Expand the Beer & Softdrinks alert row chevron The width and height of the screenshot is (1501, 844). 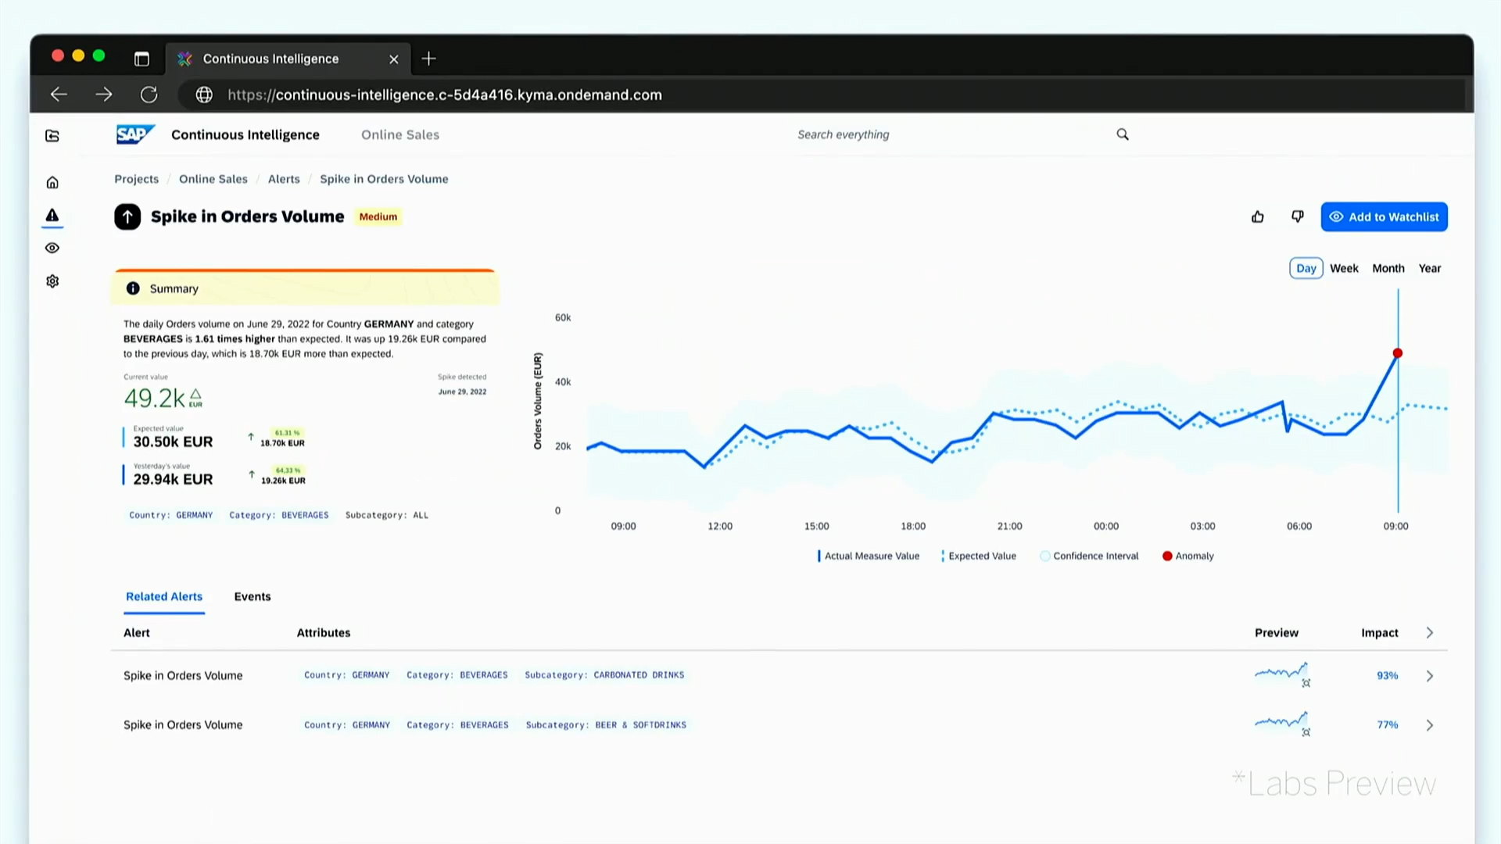[x=1429, y=725]
